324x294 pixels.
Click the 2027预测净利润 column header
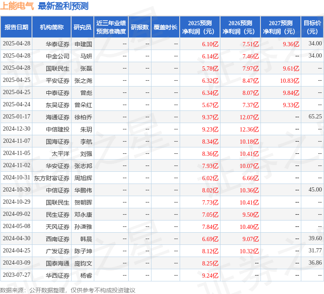pyautogui.click(x=281, y=27)
